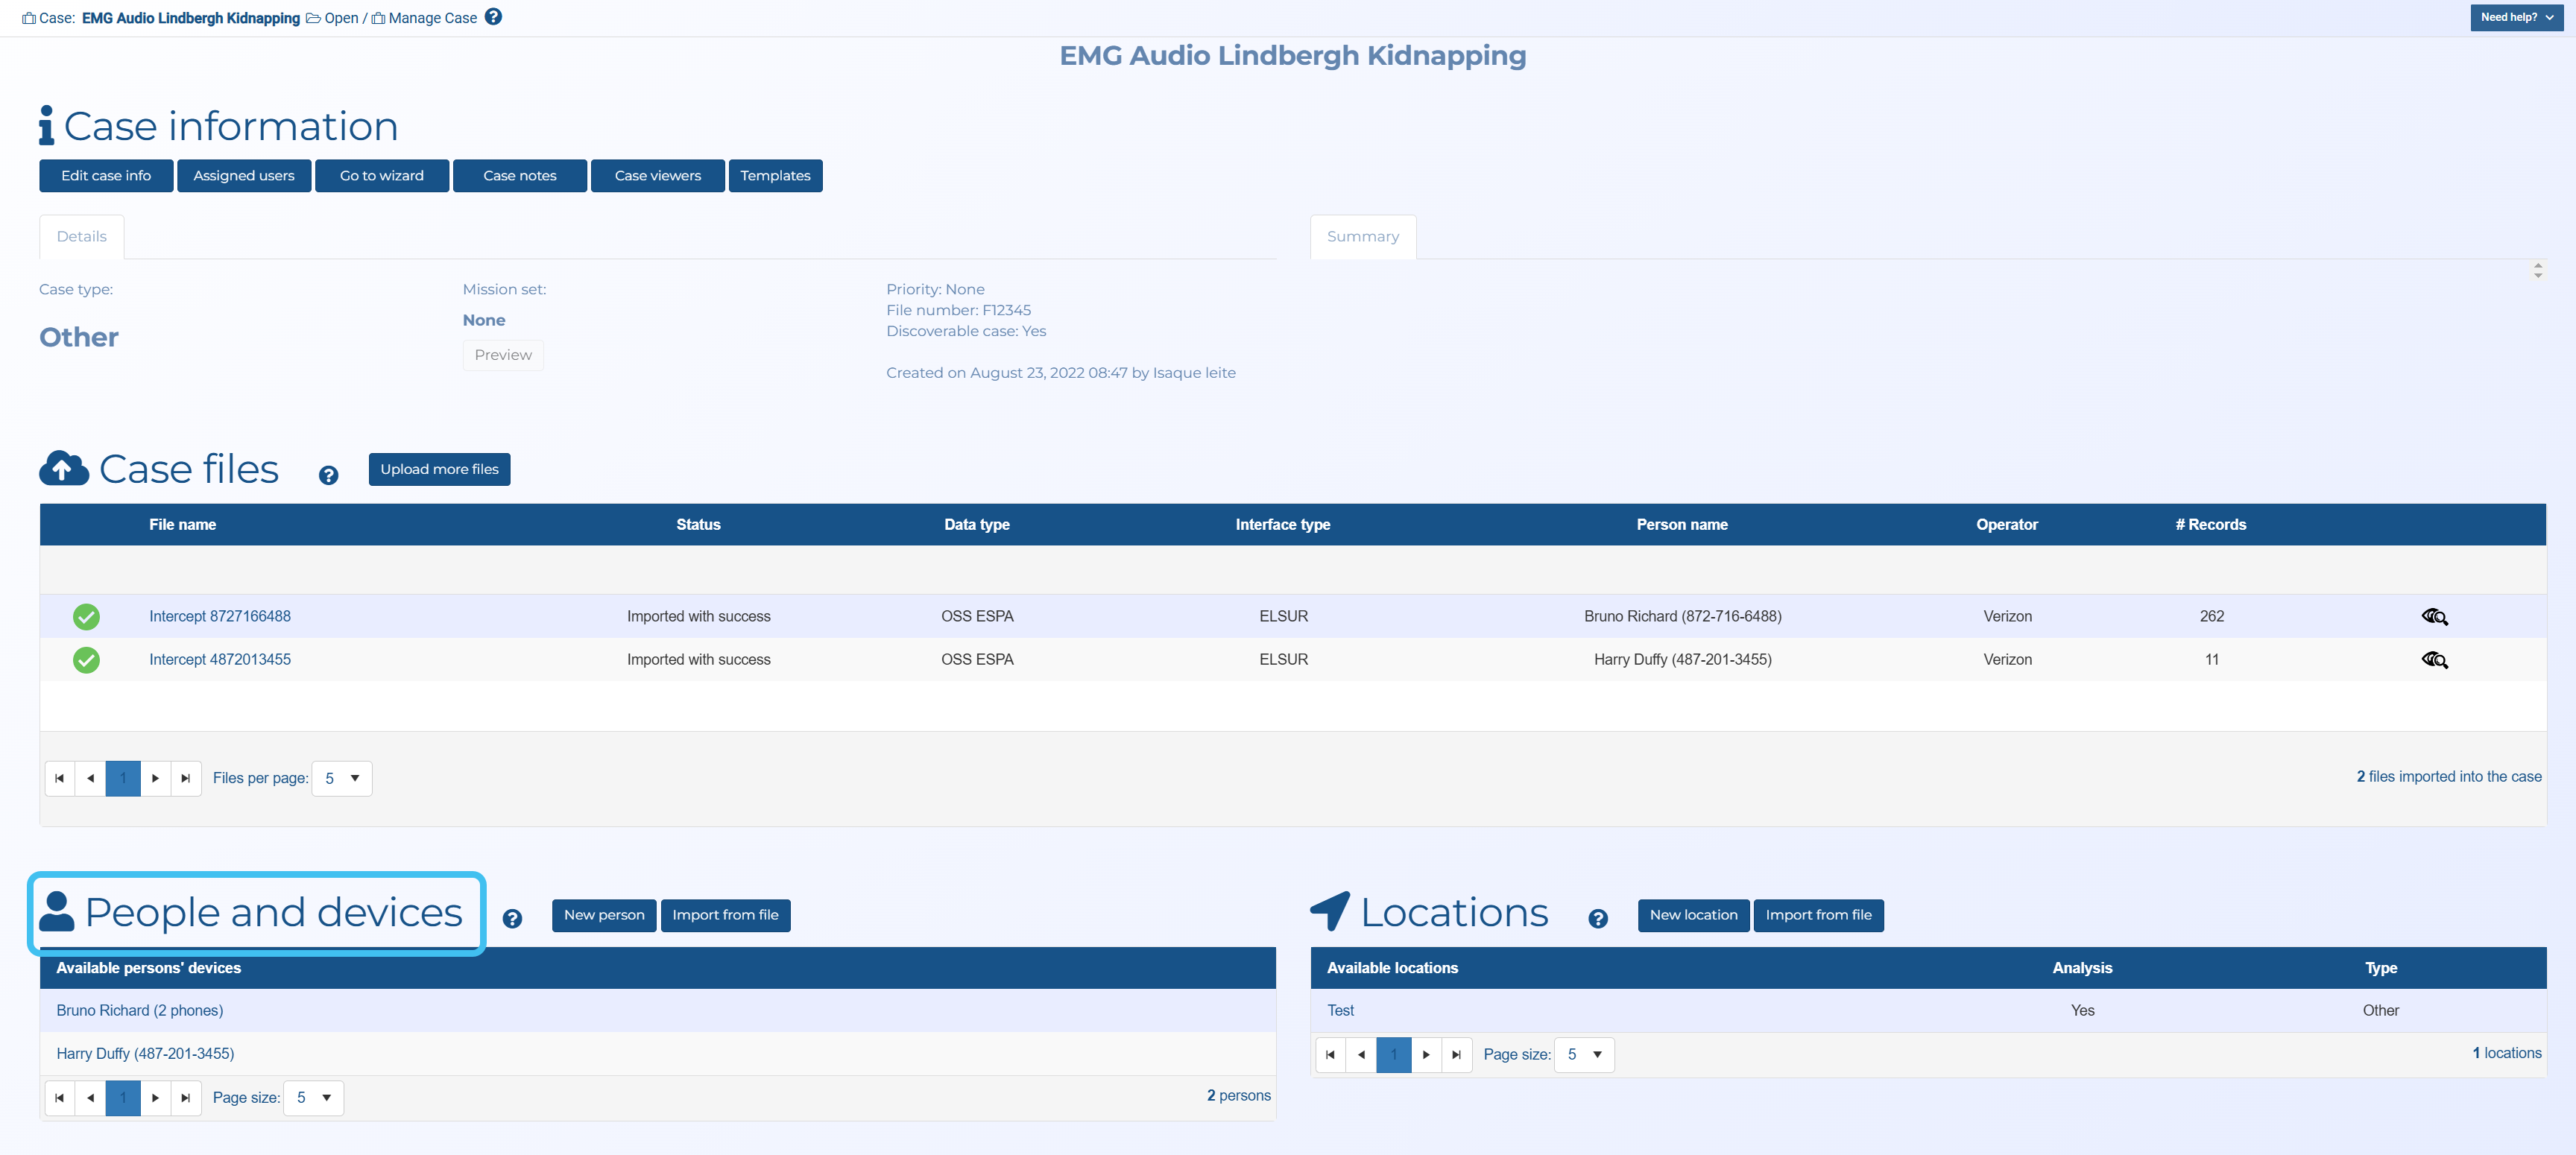Open help icon next to People and devices

click(512, 918)
